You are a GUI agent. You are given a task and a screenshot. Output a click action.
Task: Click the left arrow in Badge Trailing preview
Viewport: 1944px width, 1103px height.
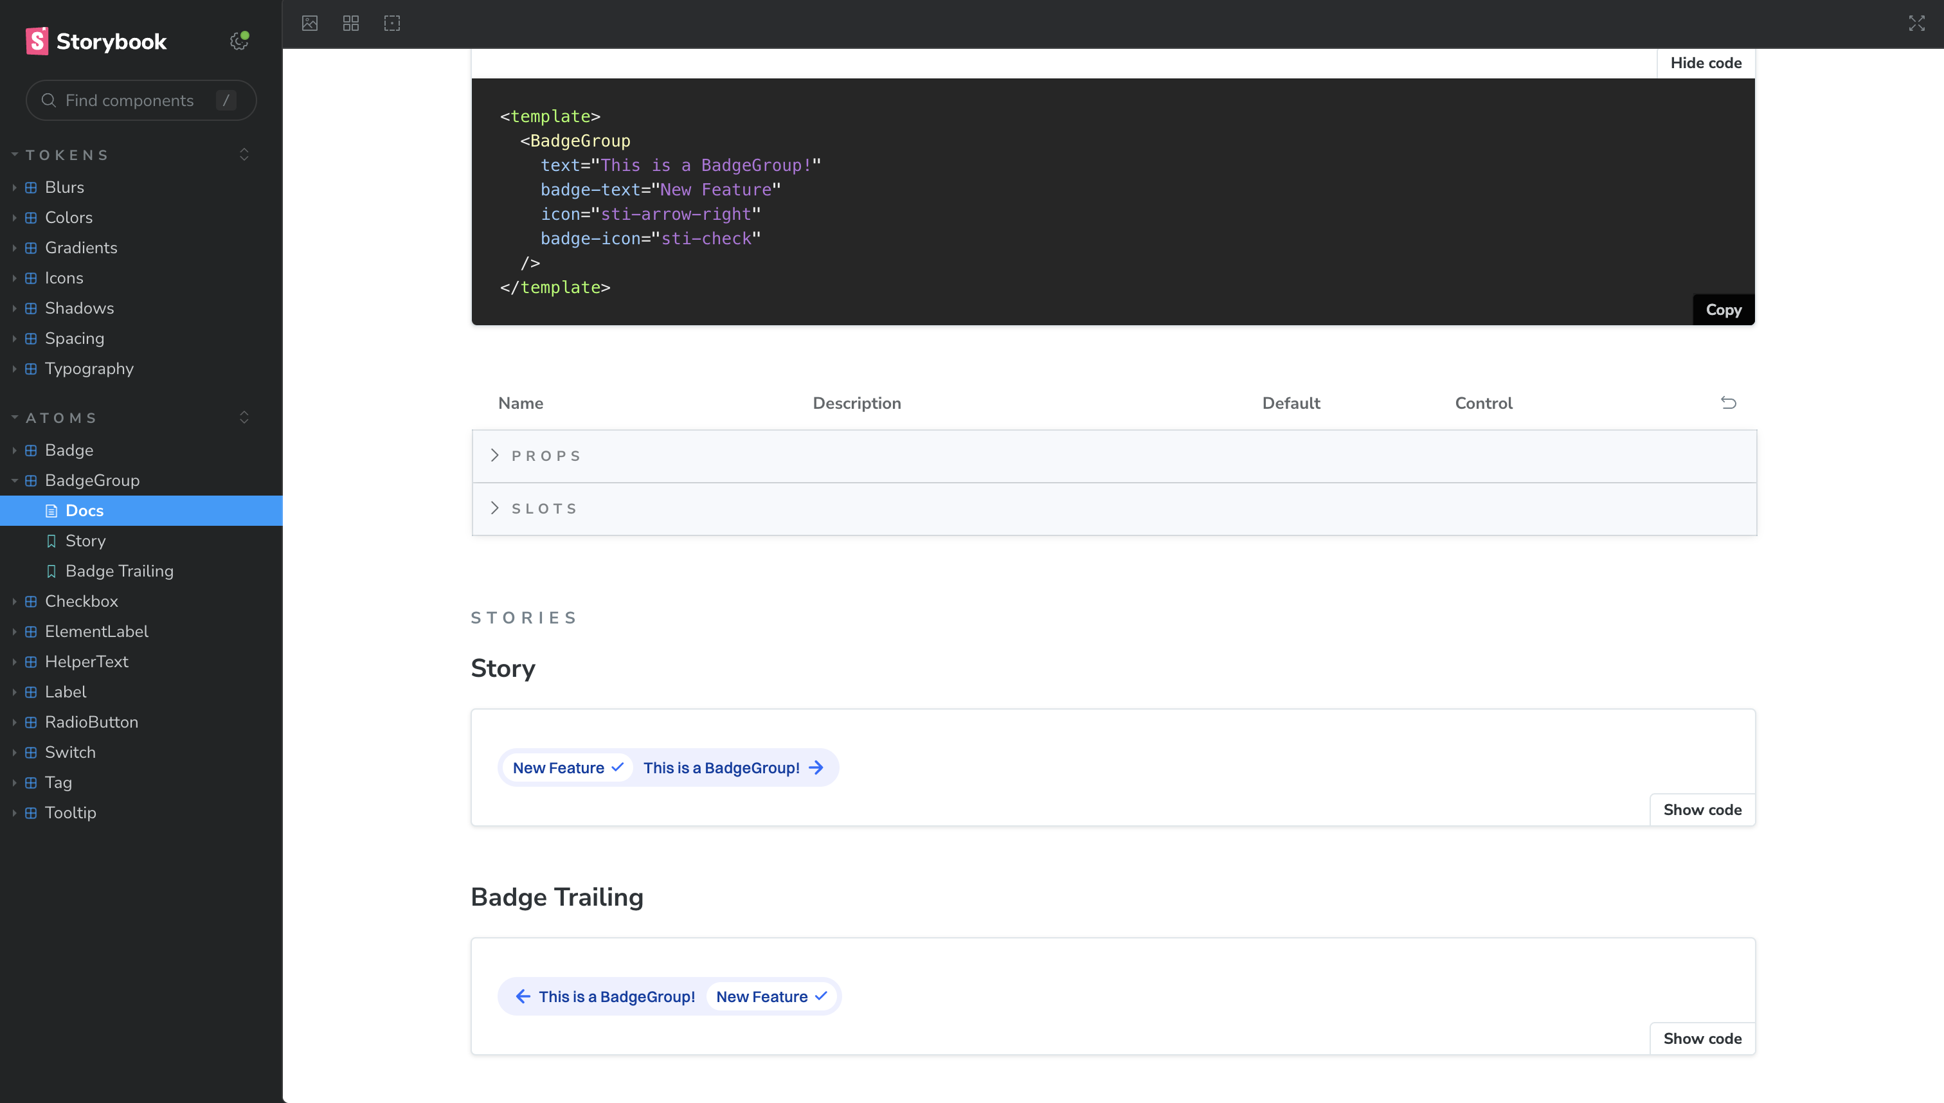(x=523, y=996)
